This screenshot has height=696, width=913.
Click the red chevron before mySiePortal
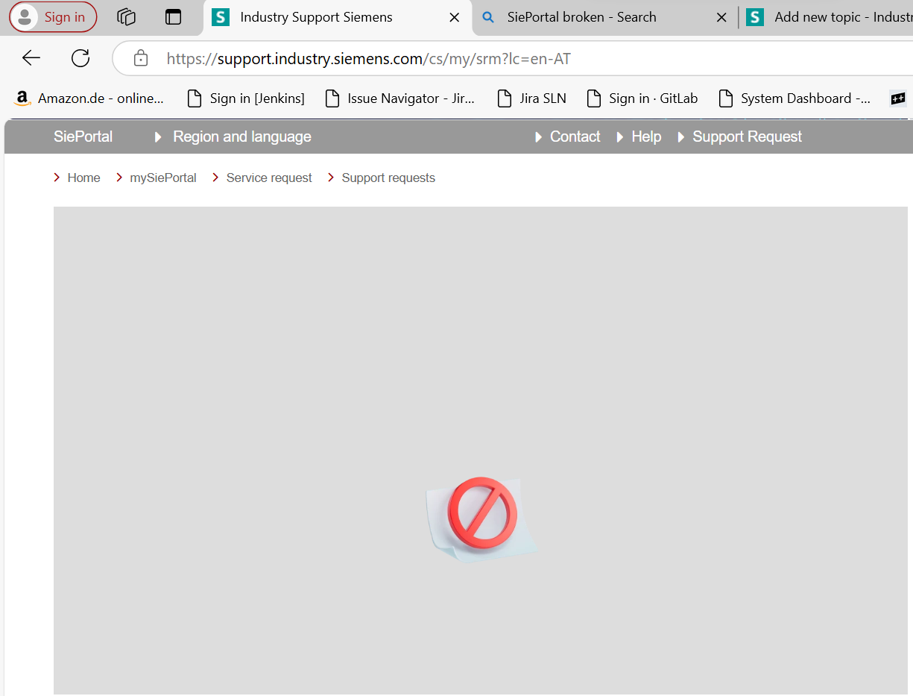[119, 178]
